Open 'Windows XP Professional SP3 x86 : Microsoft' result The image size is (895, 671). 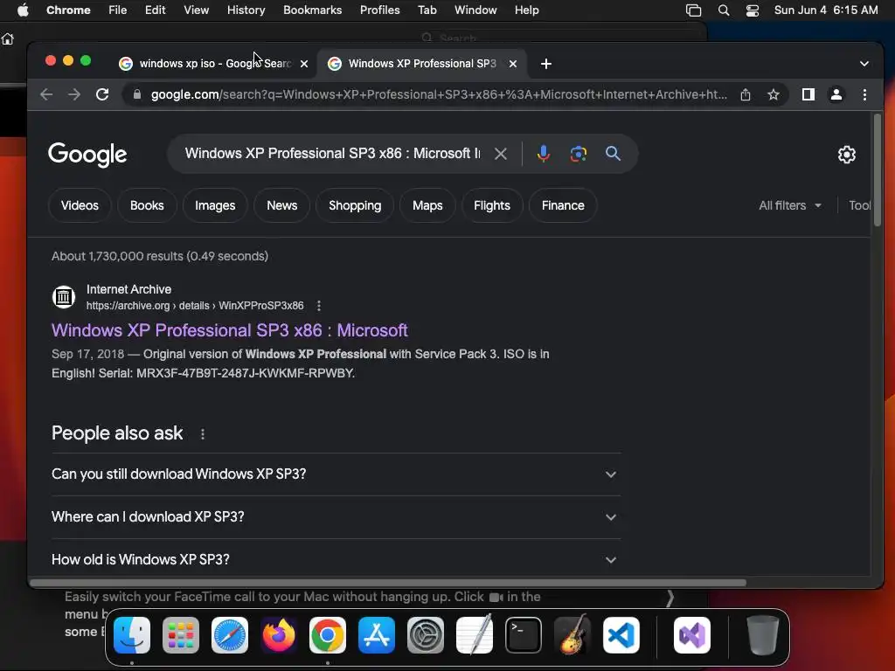(x=230, y=330)
